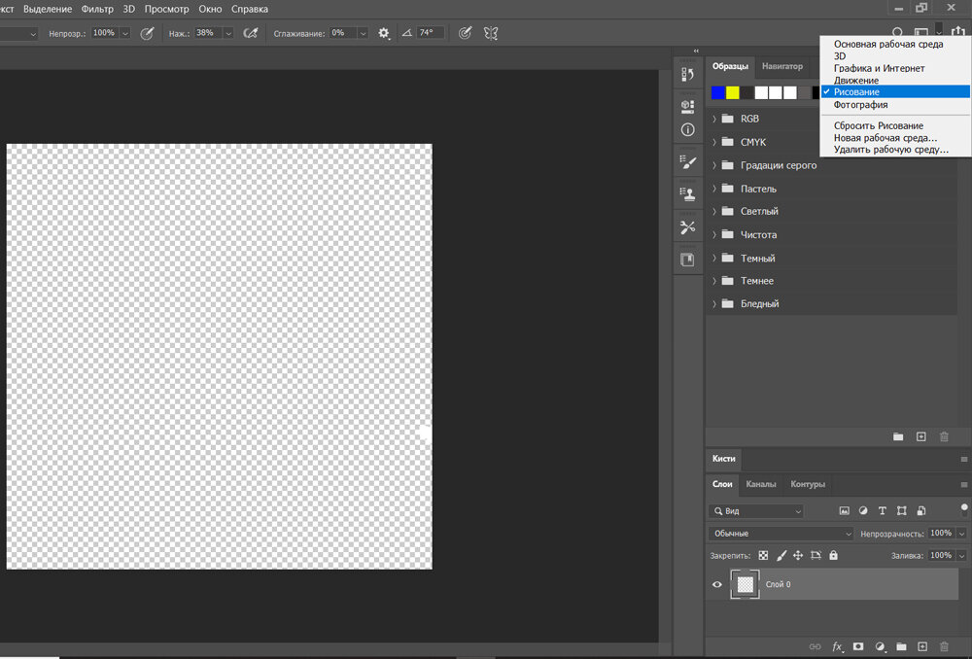
Task: Toggle lock transparent pixels checker icon
Action: (764, 555)
